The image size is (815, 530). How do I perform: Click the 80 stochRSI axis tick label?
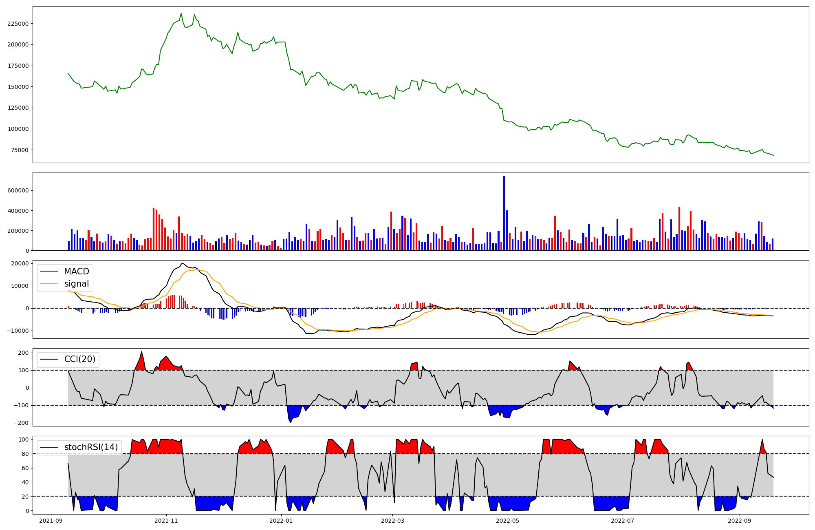click(25, 454)
